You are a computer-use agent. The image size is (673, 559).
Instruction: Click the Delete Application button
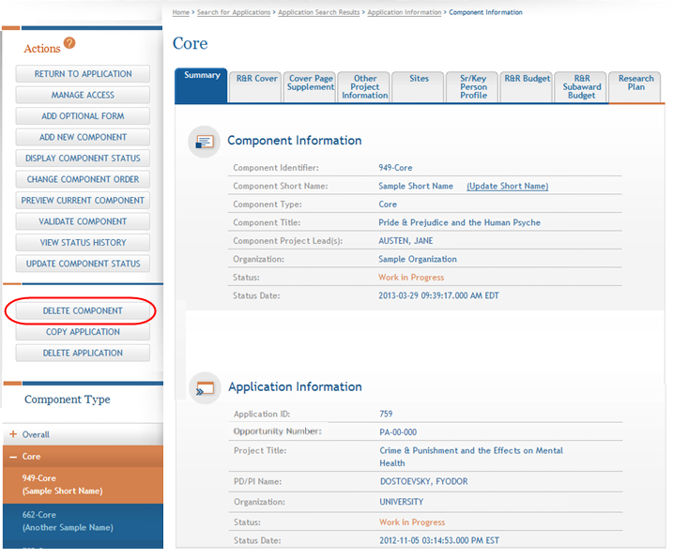(83, 353)
